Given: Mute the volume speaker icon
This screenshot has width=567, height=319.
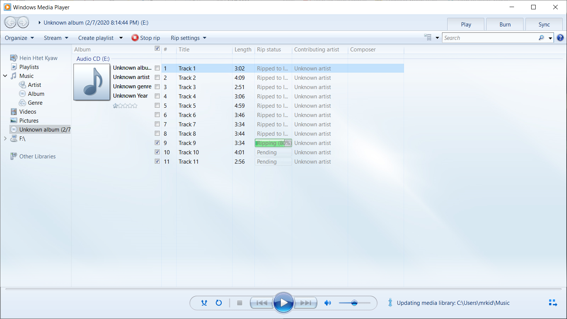Looking at the screenshot, I should (328, 303).
